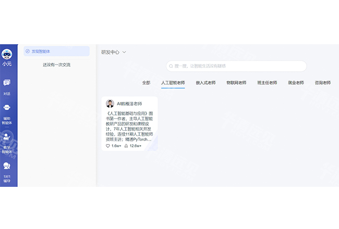The width and height of the screenshot is (339, 229).
Task: Open the 辅助智能体 sidebar icon
Action: [x=7, y=108]
